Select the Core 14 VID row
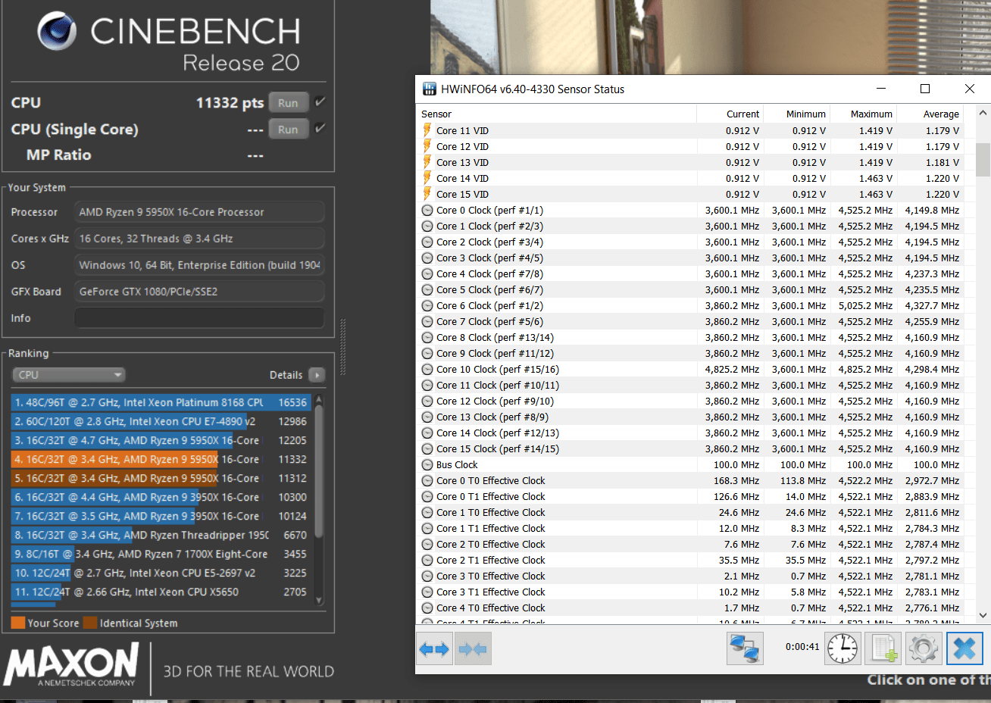The height and width of the screenshot is (703, 991). tap(691, 178)
